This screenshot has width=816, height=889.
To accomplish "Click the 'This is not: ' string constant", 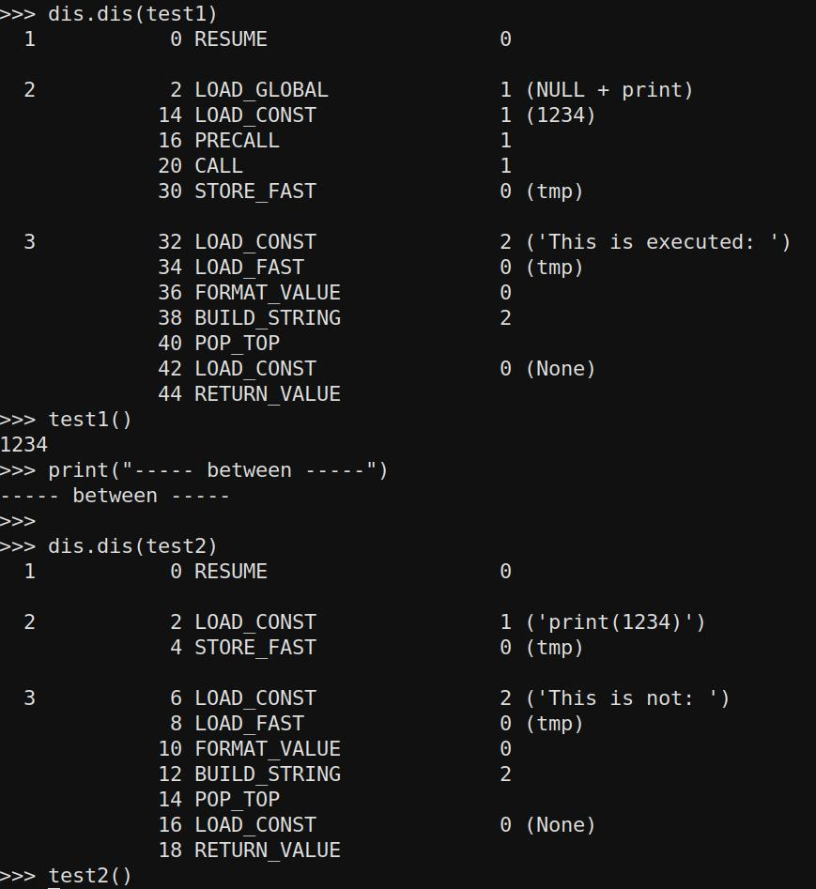I will (x=627, y=698).
